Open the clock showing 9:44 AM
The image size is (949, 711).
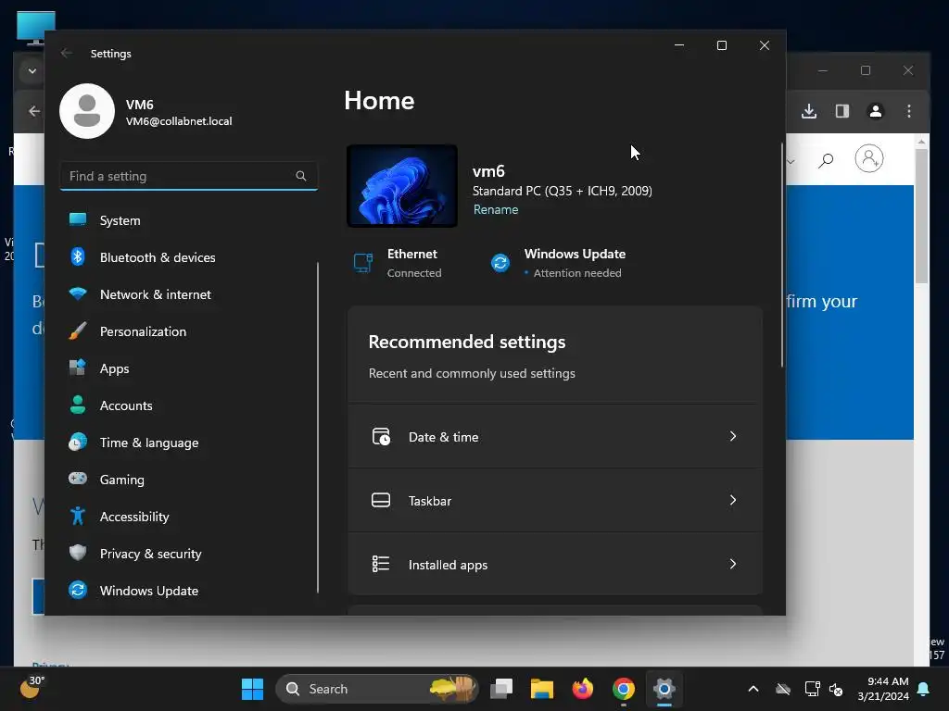click(x=883, y=689)
